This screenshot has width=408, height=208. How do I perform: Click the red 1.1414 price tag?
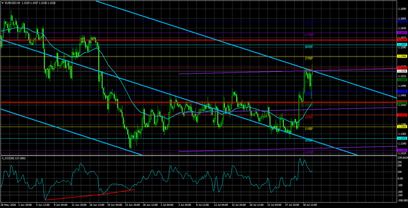click(x=402, y=115)
